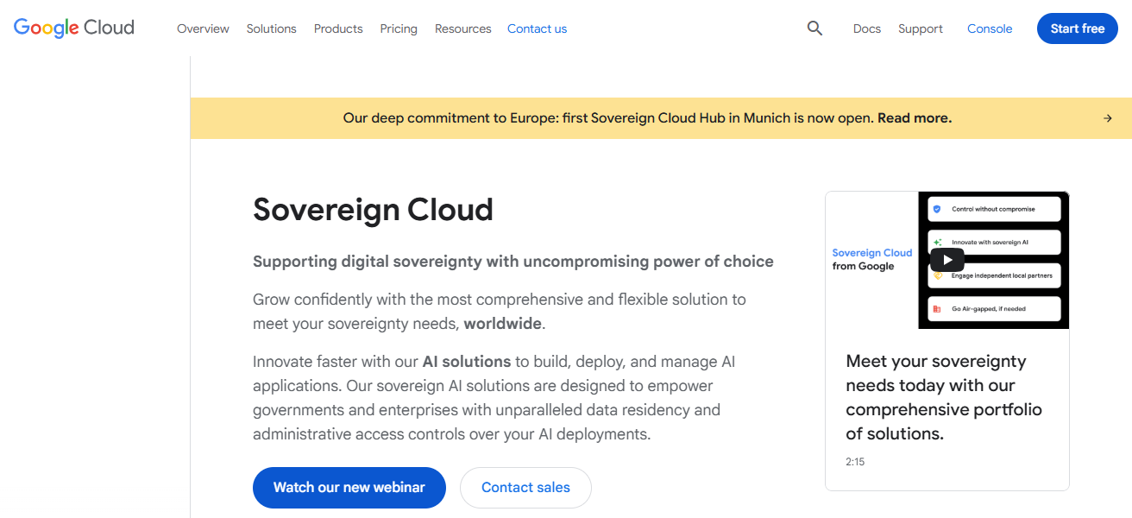
Task: Click the arrow icon on the banner
Action: pos(1108,117)
